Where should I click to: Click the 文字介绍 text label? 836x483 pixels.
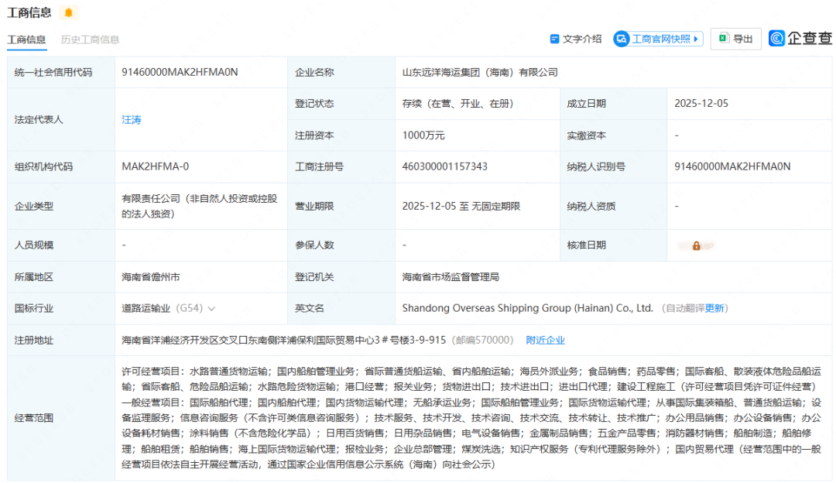(x=581, y=39)
